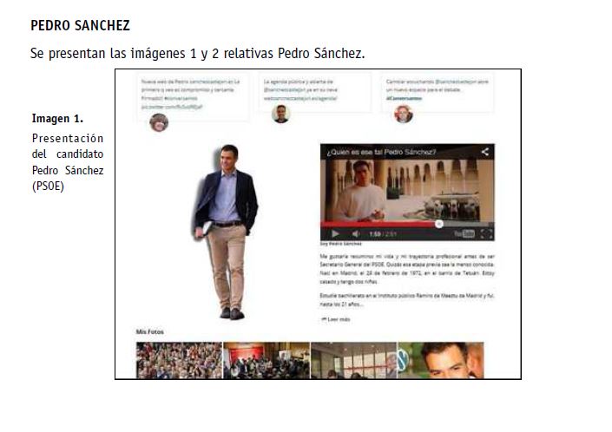Image resolution: width=612 pixels, height=432 pixels.
Task: Click the video frame showing the courtyard
Action: [x=407, y=191]
